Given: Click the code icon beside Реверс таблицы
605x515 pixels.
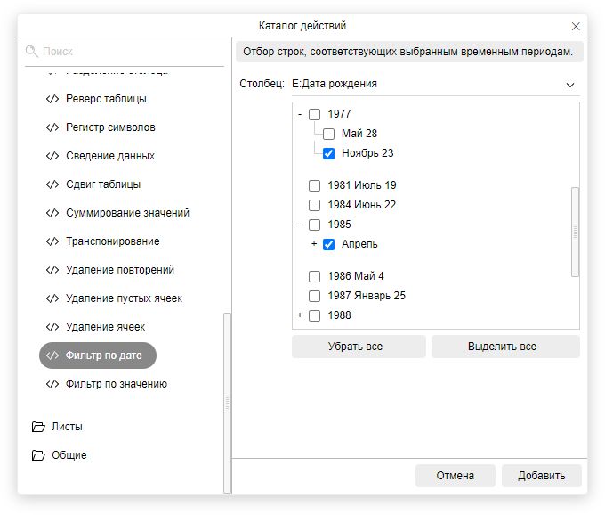Looking at the screenshot, I should pos(52,99).
